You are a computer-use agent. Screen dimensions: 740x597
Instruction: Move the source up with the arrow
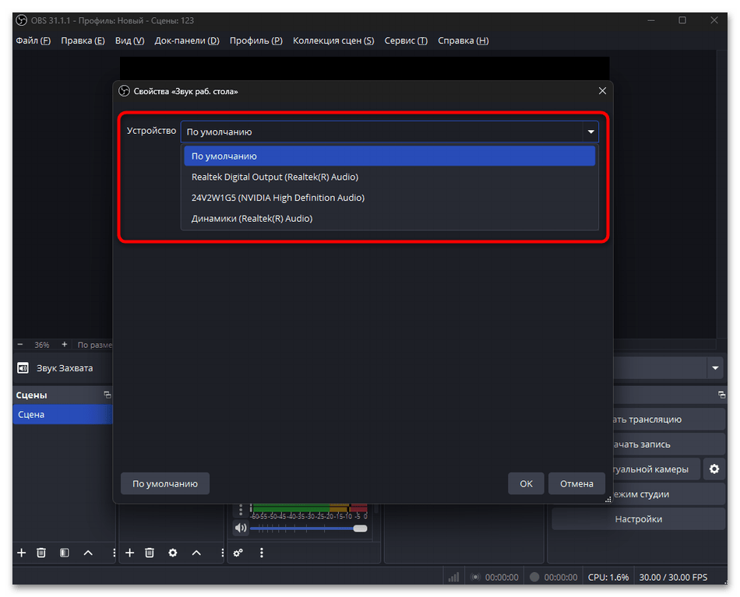tap(196, 553)
